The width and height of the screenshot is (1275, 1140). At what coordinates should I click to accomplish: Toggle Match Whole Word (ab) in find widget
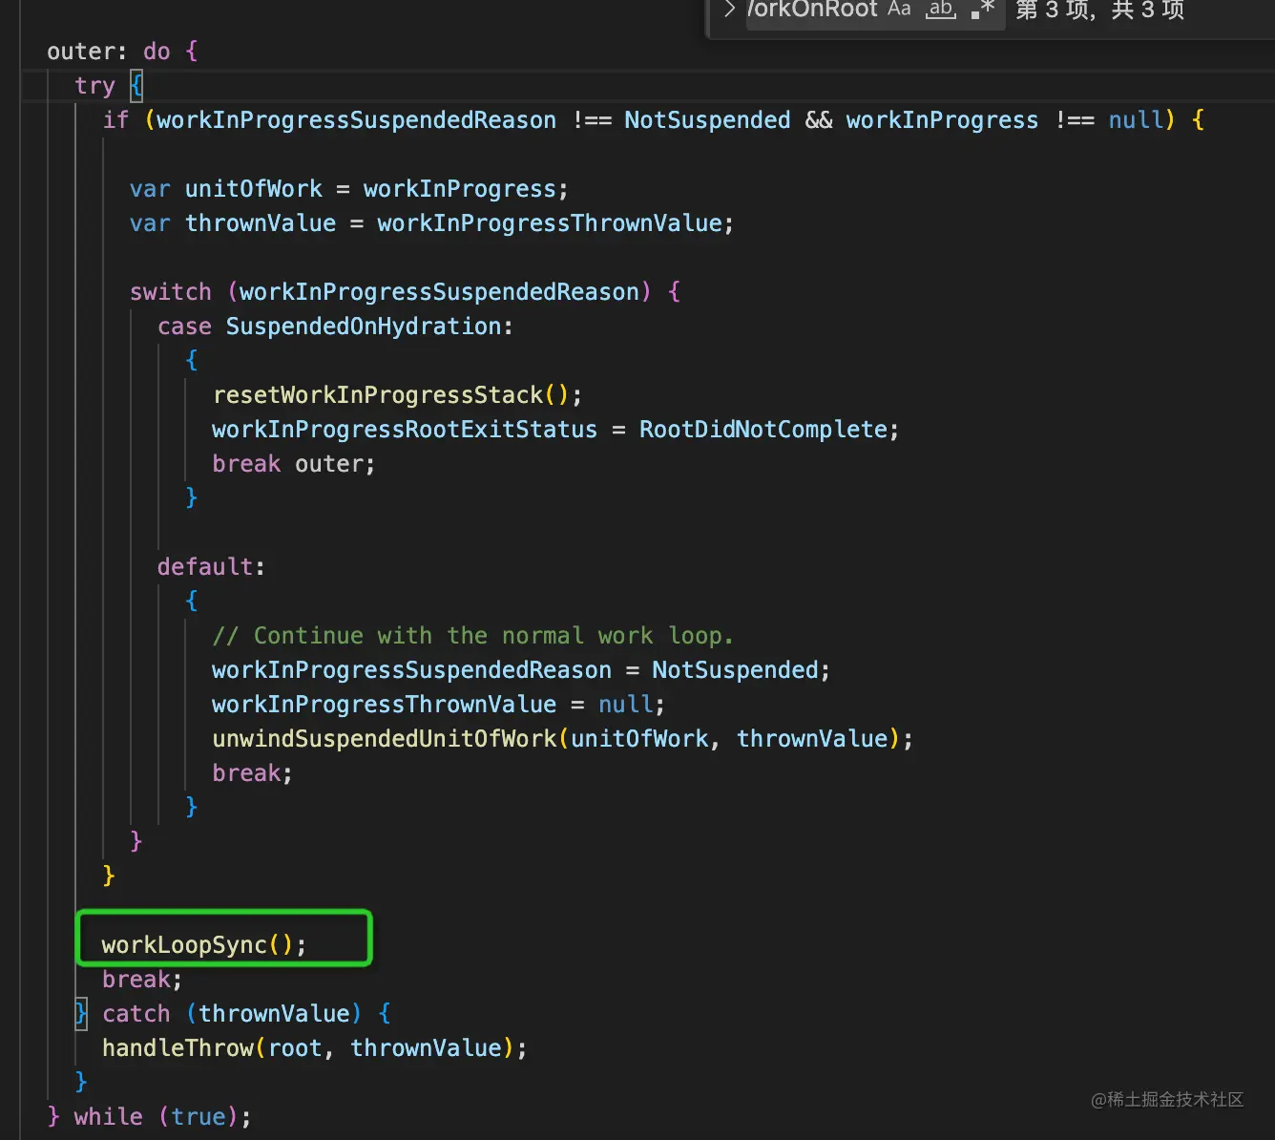coord(941,10)
